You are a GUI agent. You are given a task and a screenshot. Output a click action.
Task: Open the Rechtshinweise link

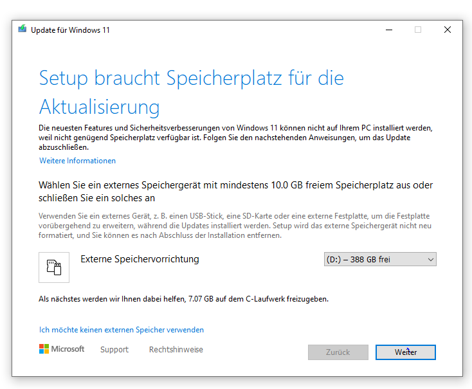[176, 349]
